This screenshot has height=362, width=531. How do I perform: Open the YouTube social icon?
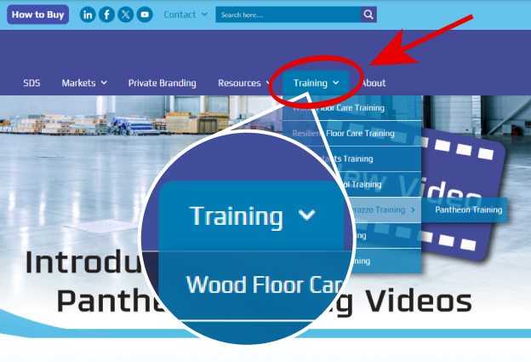point(145,15)
